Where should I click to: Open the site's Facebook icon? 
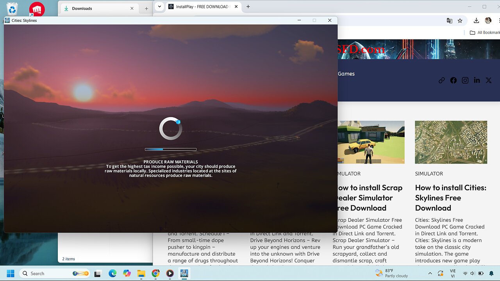(x=454, y=80)
